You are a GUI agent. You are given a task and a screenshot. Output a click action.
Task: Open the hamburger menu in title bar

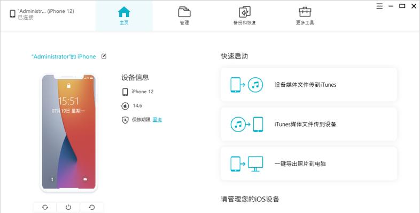379,6
